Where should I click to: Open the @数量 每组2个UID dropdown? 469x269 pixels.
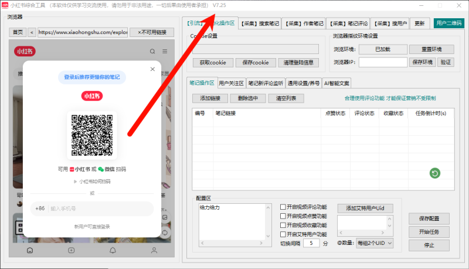(375, 243)
